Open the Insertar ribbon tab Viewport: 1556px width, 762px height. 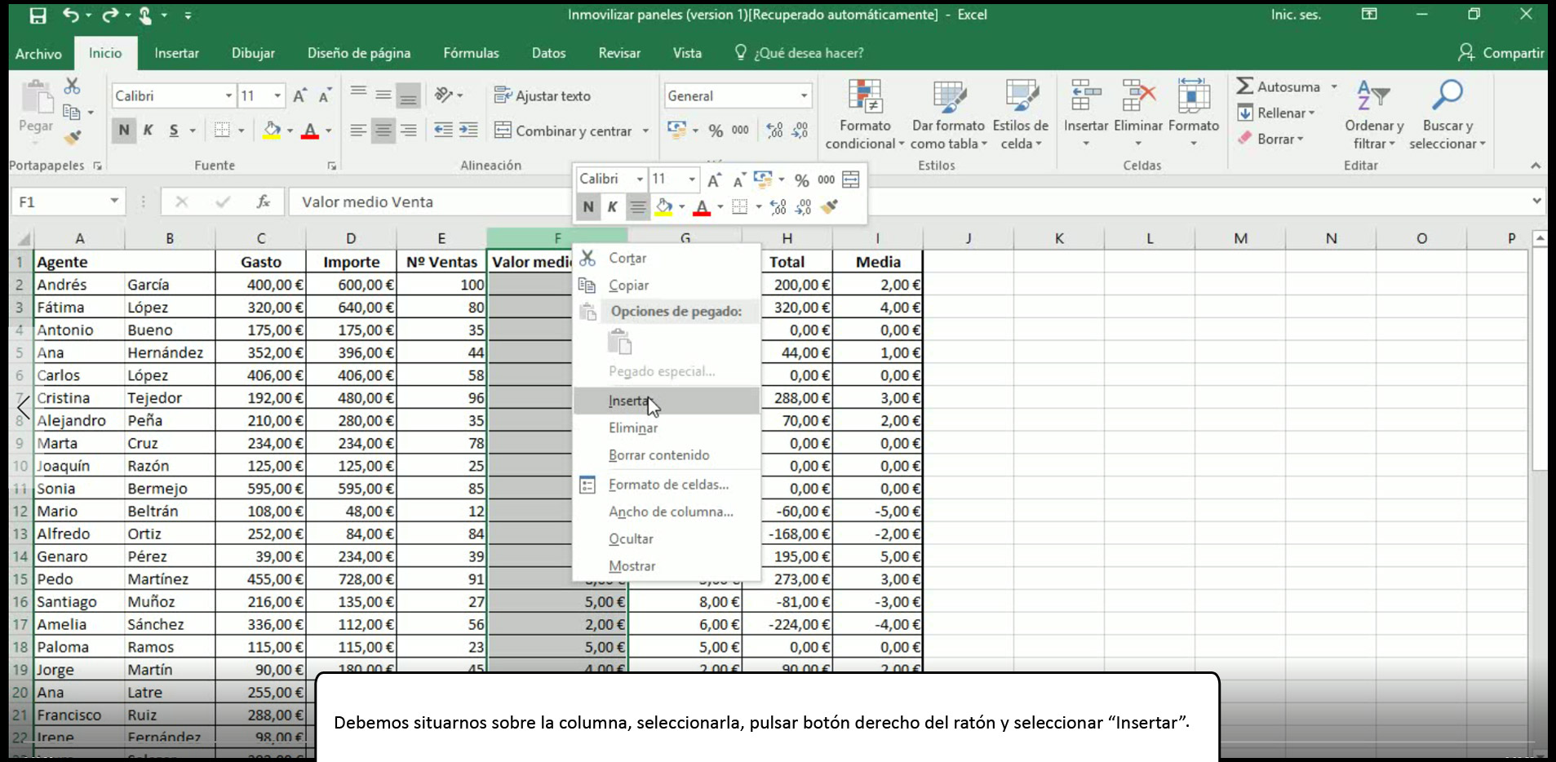click(x=176, y=53)
